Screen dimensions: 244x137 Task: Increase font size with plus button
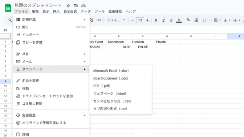pyautogui.click(x=147, y=20)
